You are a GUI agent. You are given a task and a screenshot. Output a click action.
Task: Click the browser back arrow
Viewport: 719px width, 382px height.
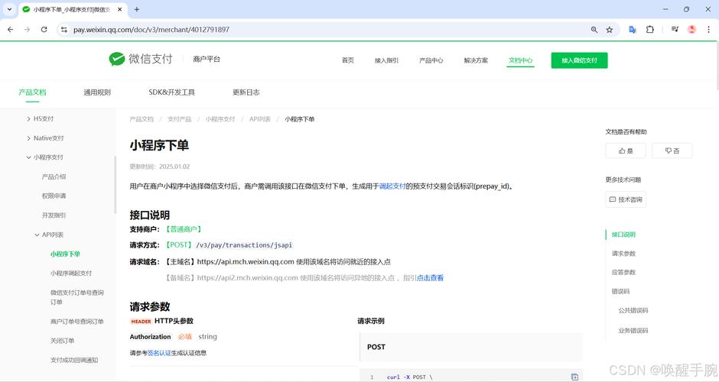11,29
